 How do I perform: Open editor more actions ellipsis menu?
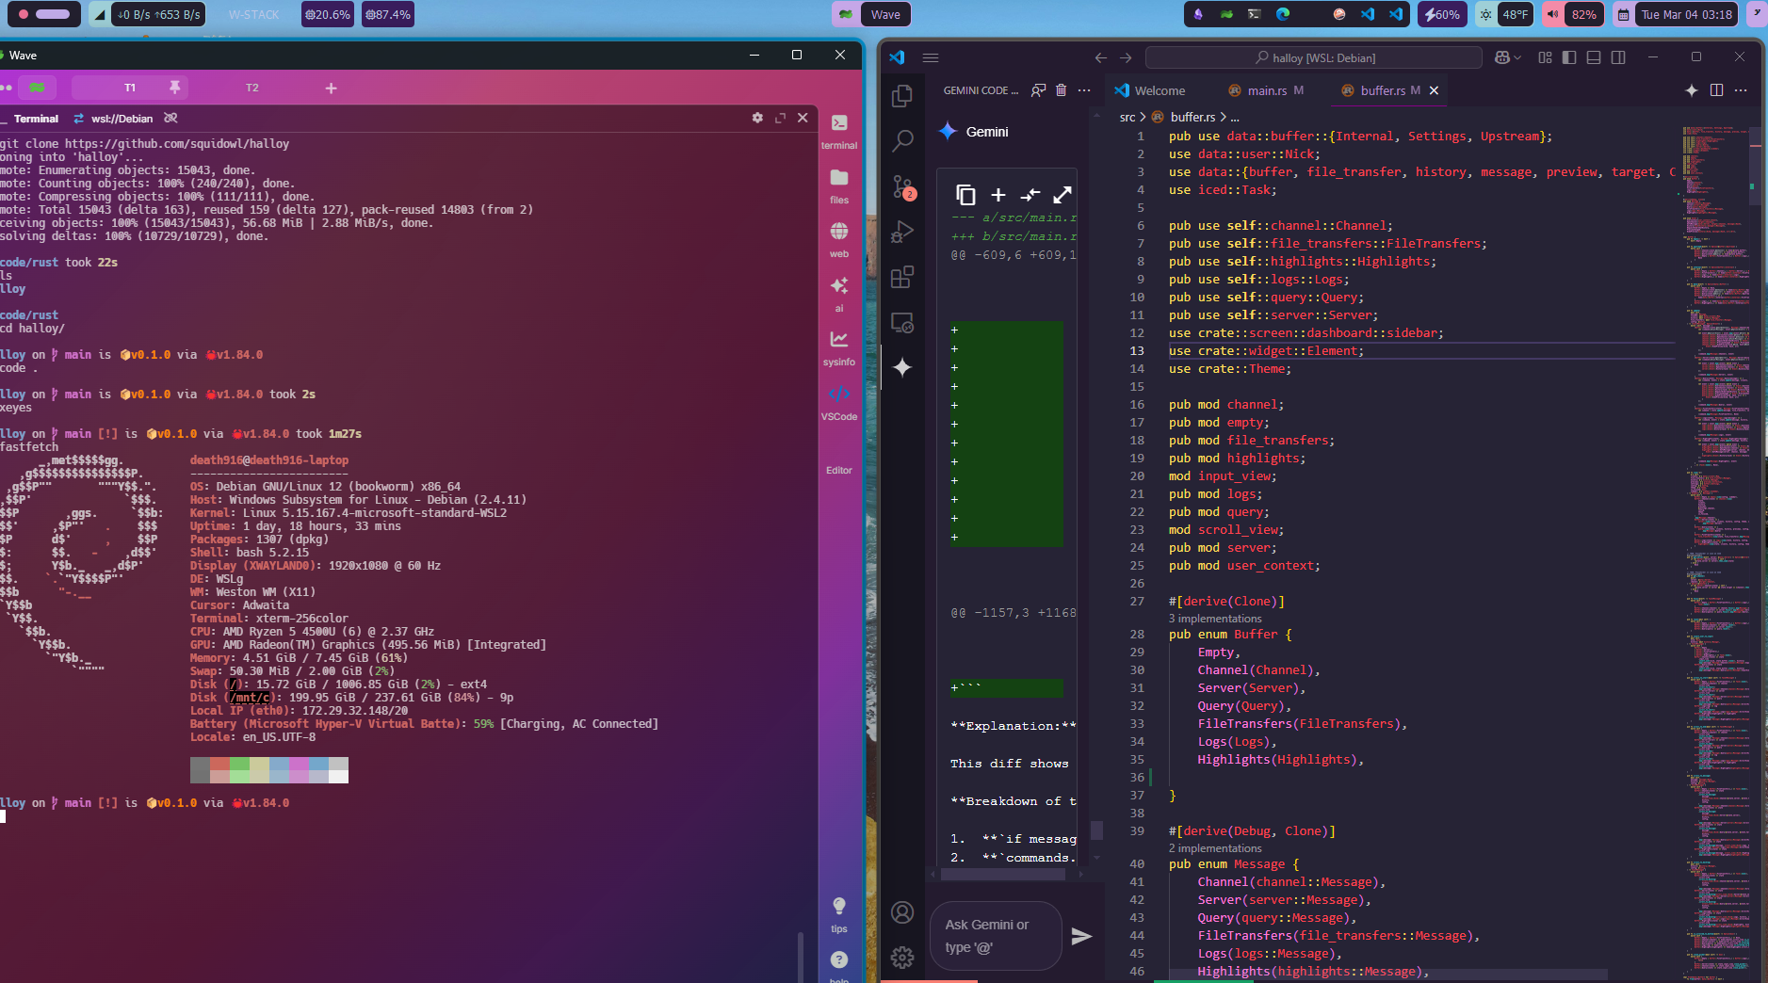[x=1741, y=90]
